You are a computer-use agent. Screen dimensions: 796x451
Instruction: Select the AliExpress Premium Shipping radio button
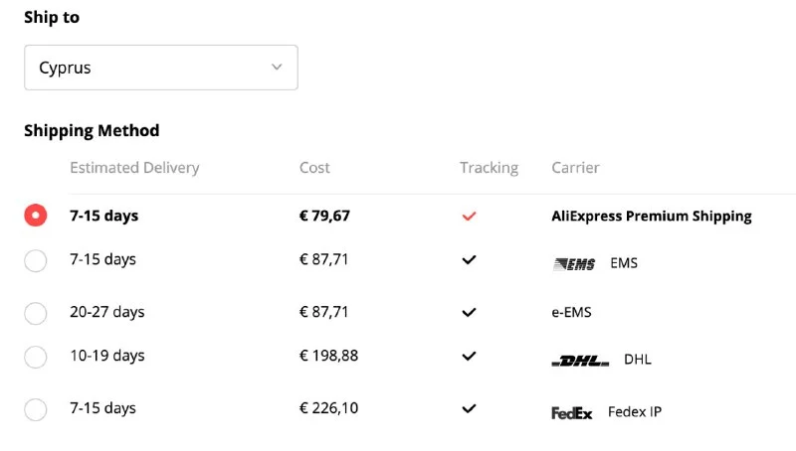pyautogui.click(x=35, y=216)
